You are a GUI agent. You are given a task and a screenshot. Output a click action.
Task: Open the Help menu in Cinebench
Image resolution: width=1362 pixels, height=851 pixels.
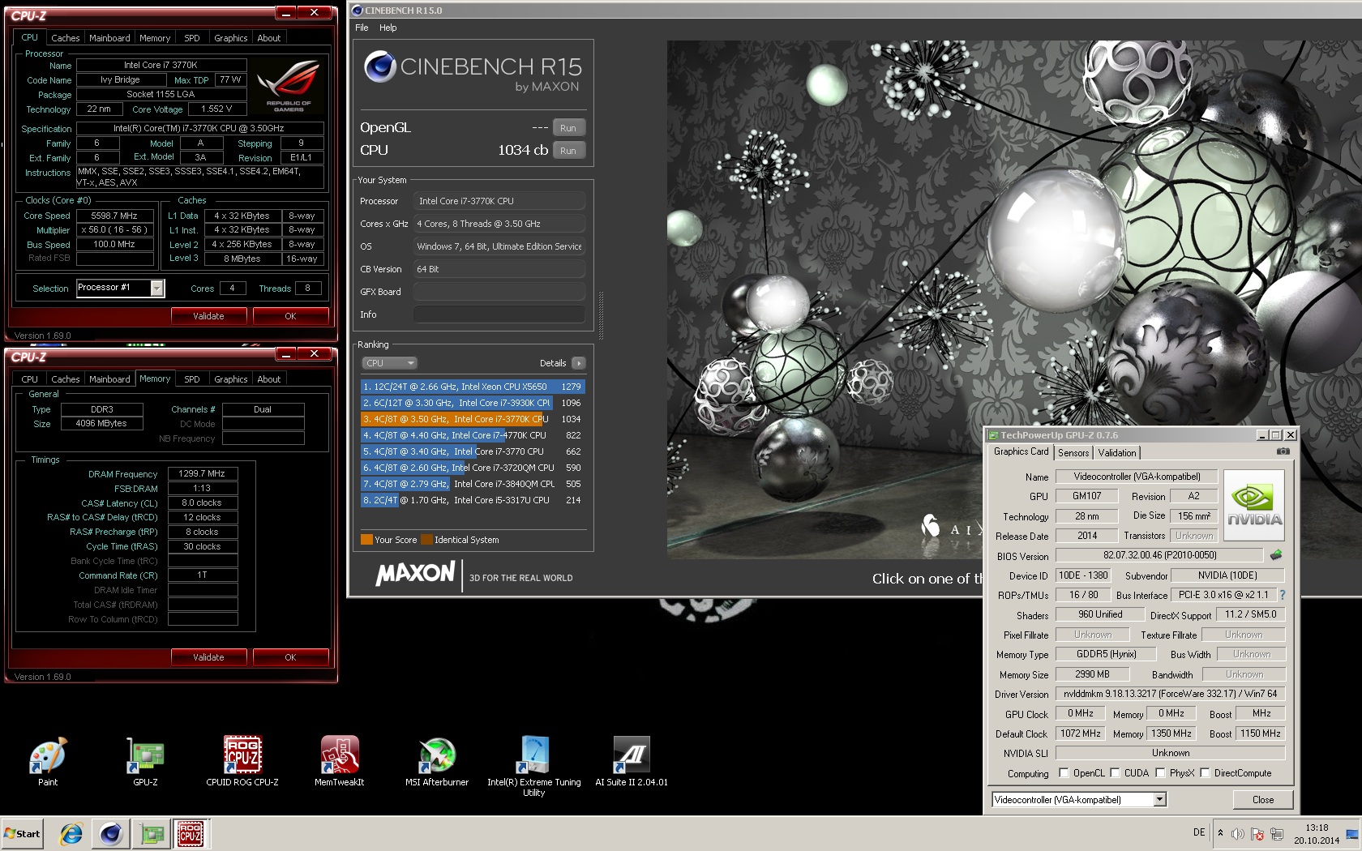click(388, 28)
